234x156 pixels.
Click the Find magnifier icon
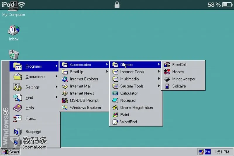coord(18,97)
